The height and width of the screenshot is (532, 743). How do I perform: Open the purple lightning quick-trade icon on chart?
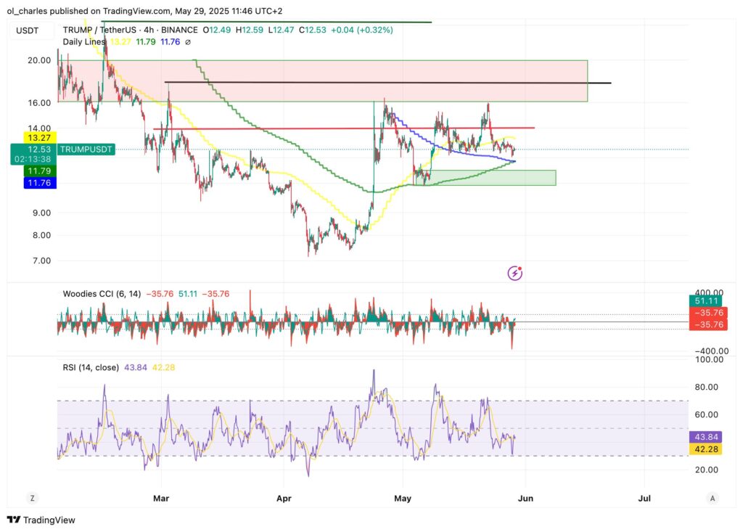[x=515, y=272]
